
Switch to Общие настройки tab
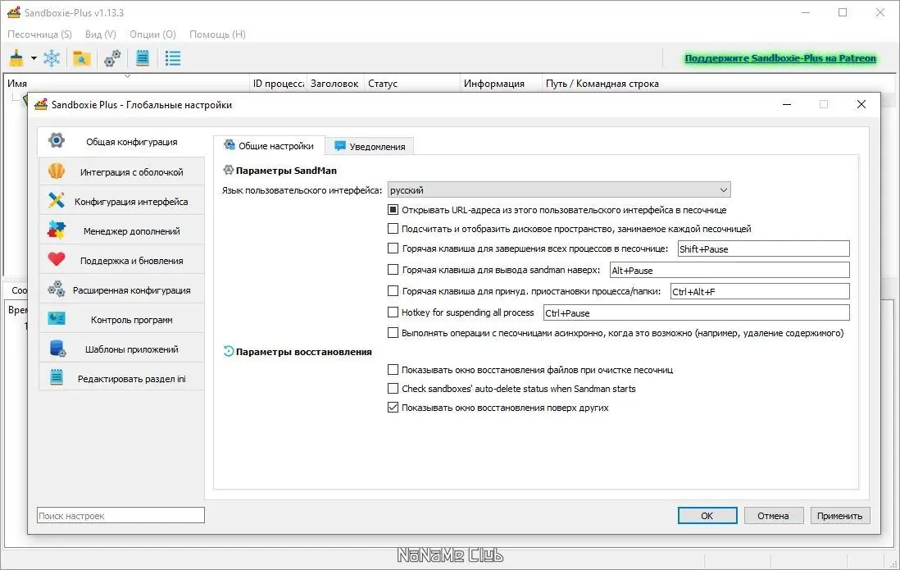(269, 145)
